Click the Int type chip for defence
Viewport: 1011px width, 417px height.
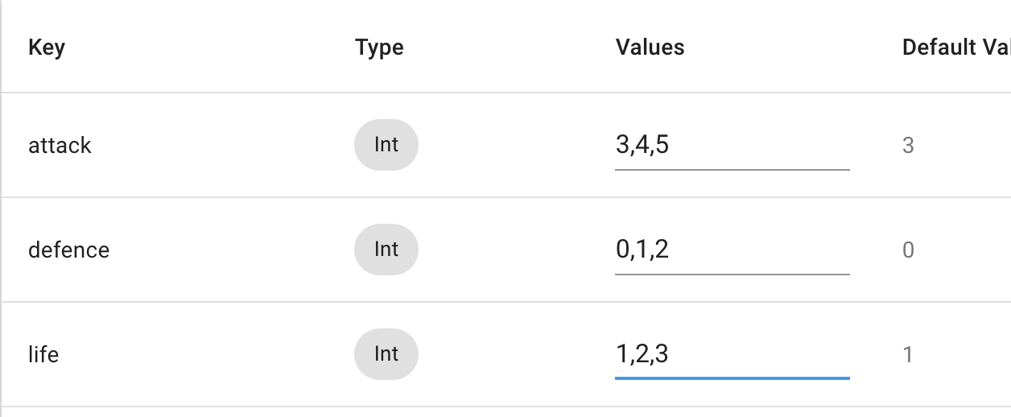[386, 250]
